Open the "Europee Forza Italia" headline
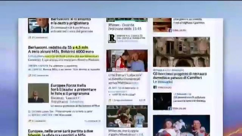The width and height of the screenshot is (242, 136). (68, 85)
